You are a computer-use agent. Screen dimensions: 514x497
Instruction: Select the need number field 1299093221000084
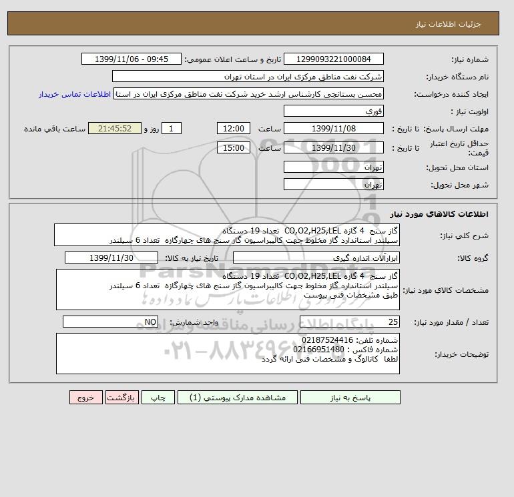point(333,59)
